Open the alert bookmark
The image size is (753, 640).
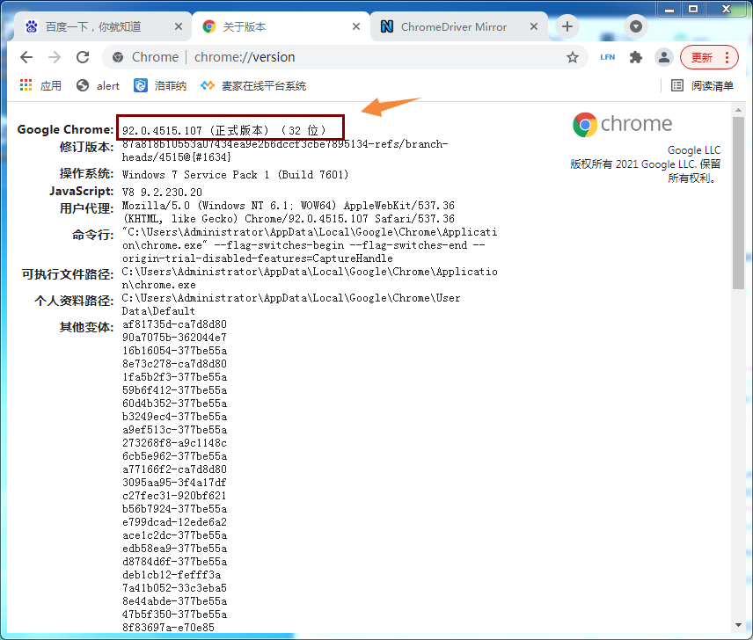point(98,86)
